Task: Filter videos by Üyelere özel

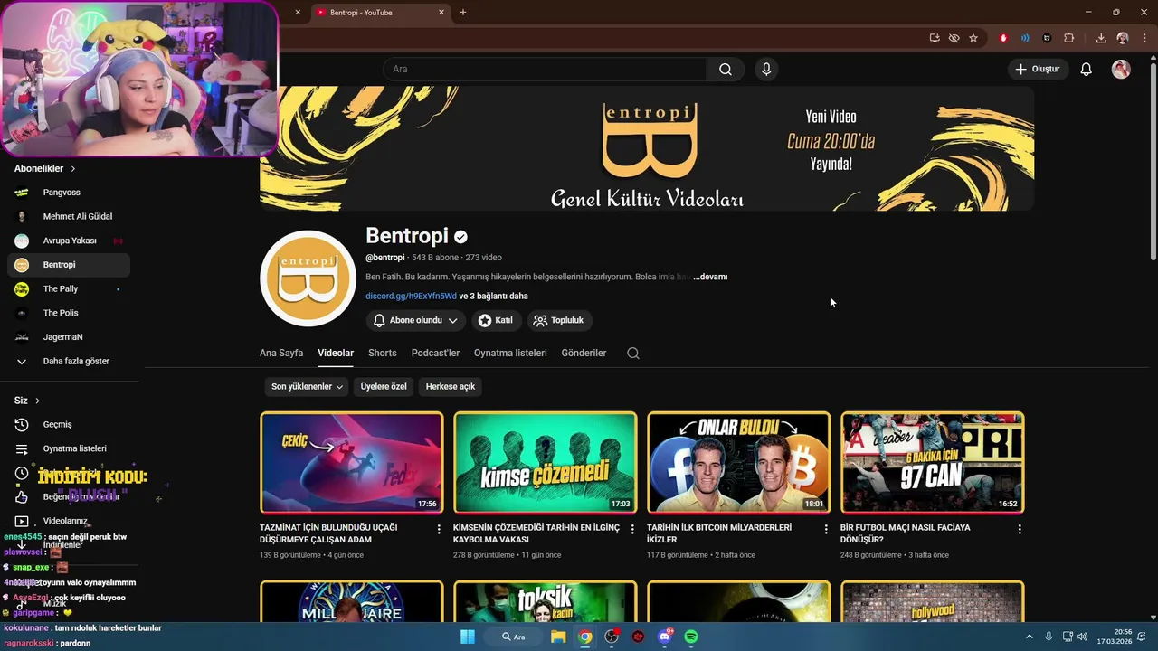Action: pyautogui.click(x=384, y=386)
